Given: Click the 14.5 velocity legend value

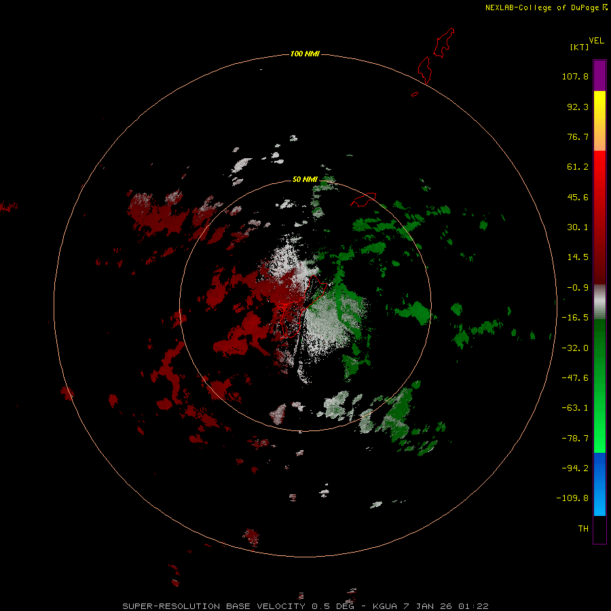Looking at the screenshot, I should coord(578,257).
